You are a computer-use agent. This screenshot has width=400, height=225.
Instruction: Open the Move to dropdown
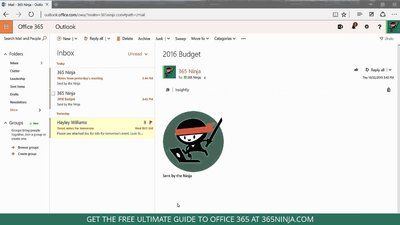(x=200, y=38)
